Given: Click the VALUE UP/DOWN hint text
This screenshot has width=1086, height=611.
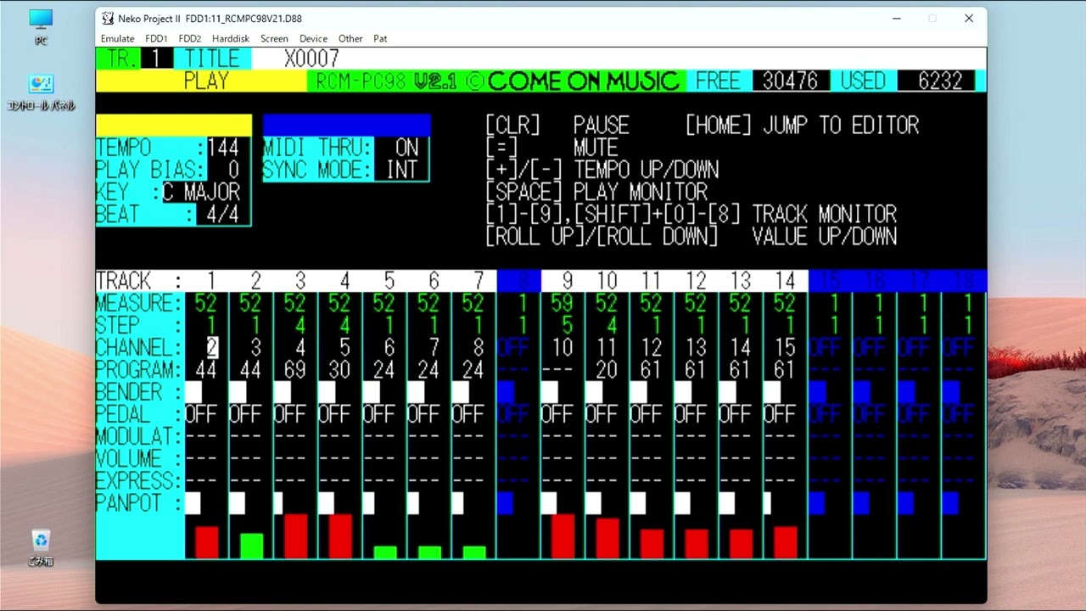Looking at the screenshot, I should (x=824, y=236).
